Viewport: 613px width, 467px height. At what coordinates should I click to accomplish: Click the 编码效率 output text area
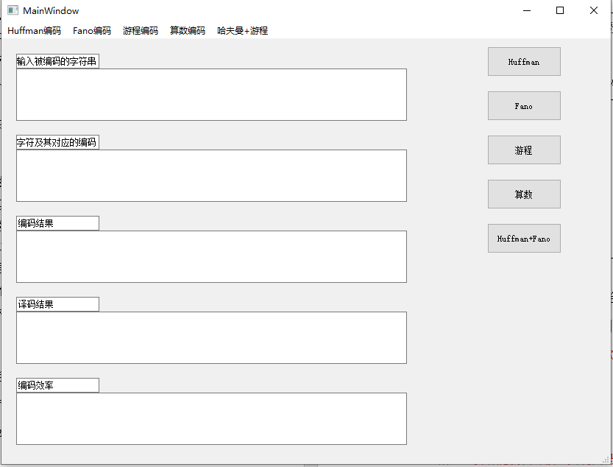(211, 419)
